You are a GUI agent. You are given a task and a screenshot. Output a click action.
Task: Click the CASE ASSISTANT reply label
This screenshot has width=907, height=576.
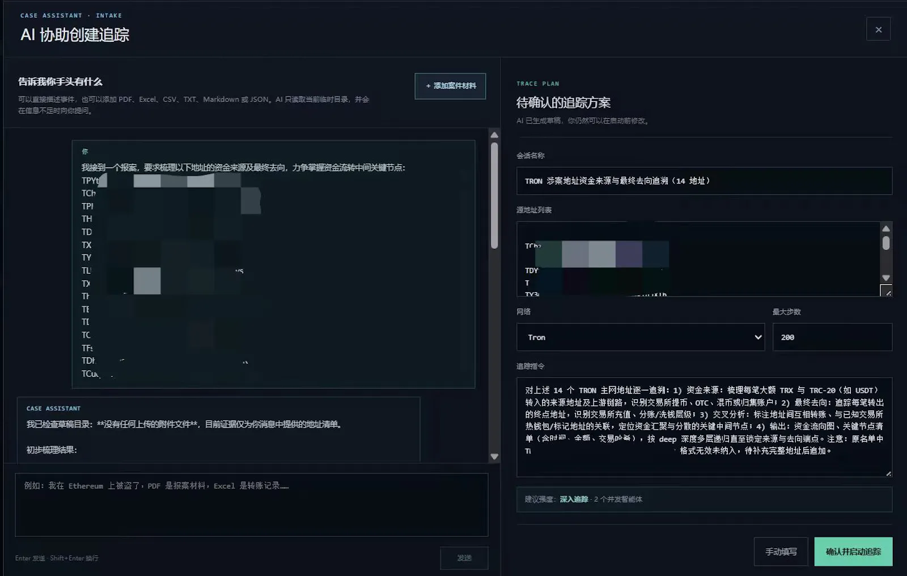53,408
